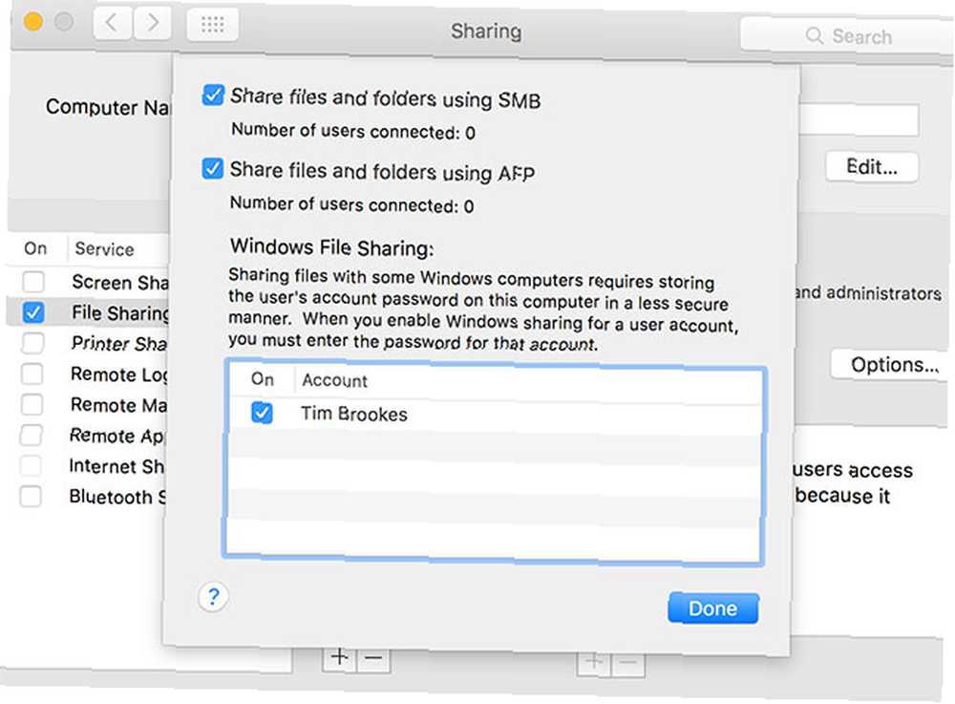Click the Computer Name text field

tap(859, 120)
